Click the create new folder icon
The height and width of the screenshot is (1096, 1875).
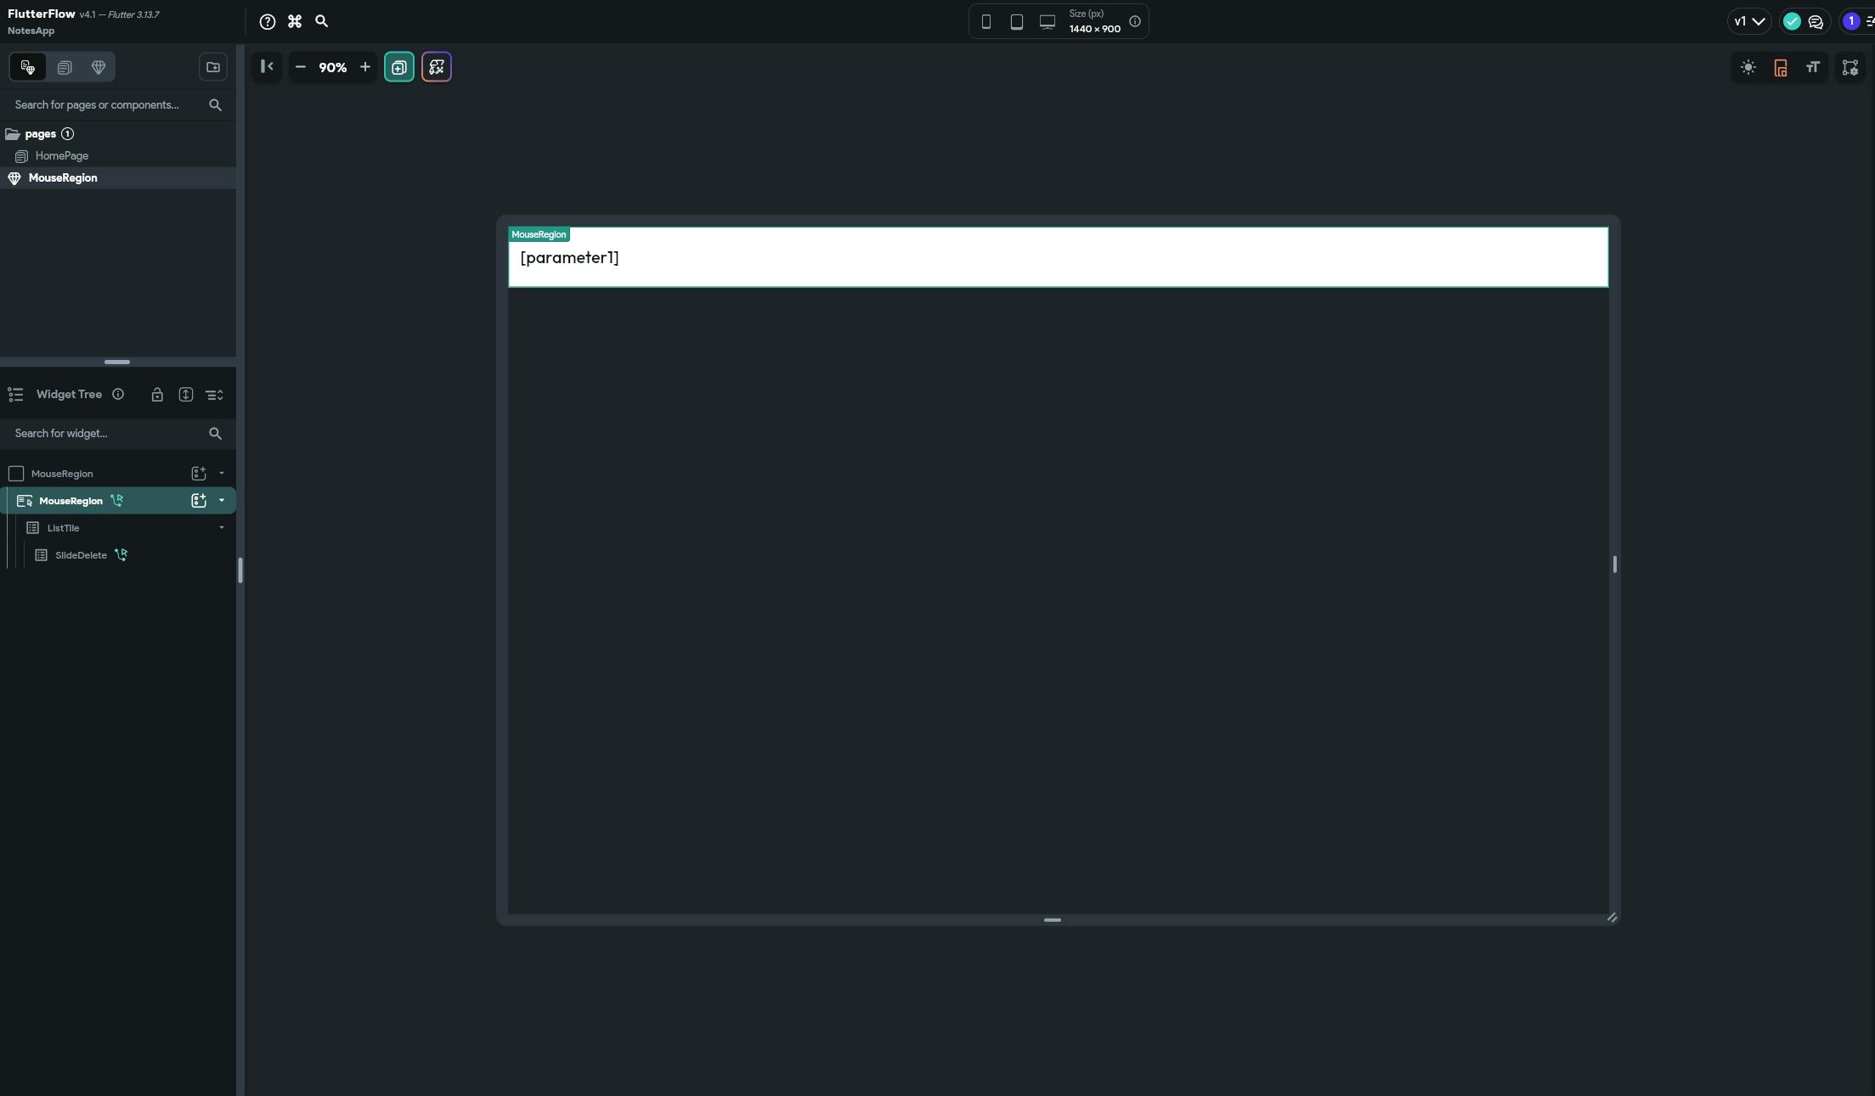pos(213,67)
